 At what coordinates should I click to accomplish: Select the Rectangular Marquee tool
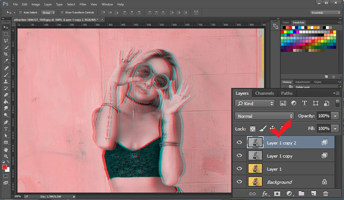(x=6, y=34)
